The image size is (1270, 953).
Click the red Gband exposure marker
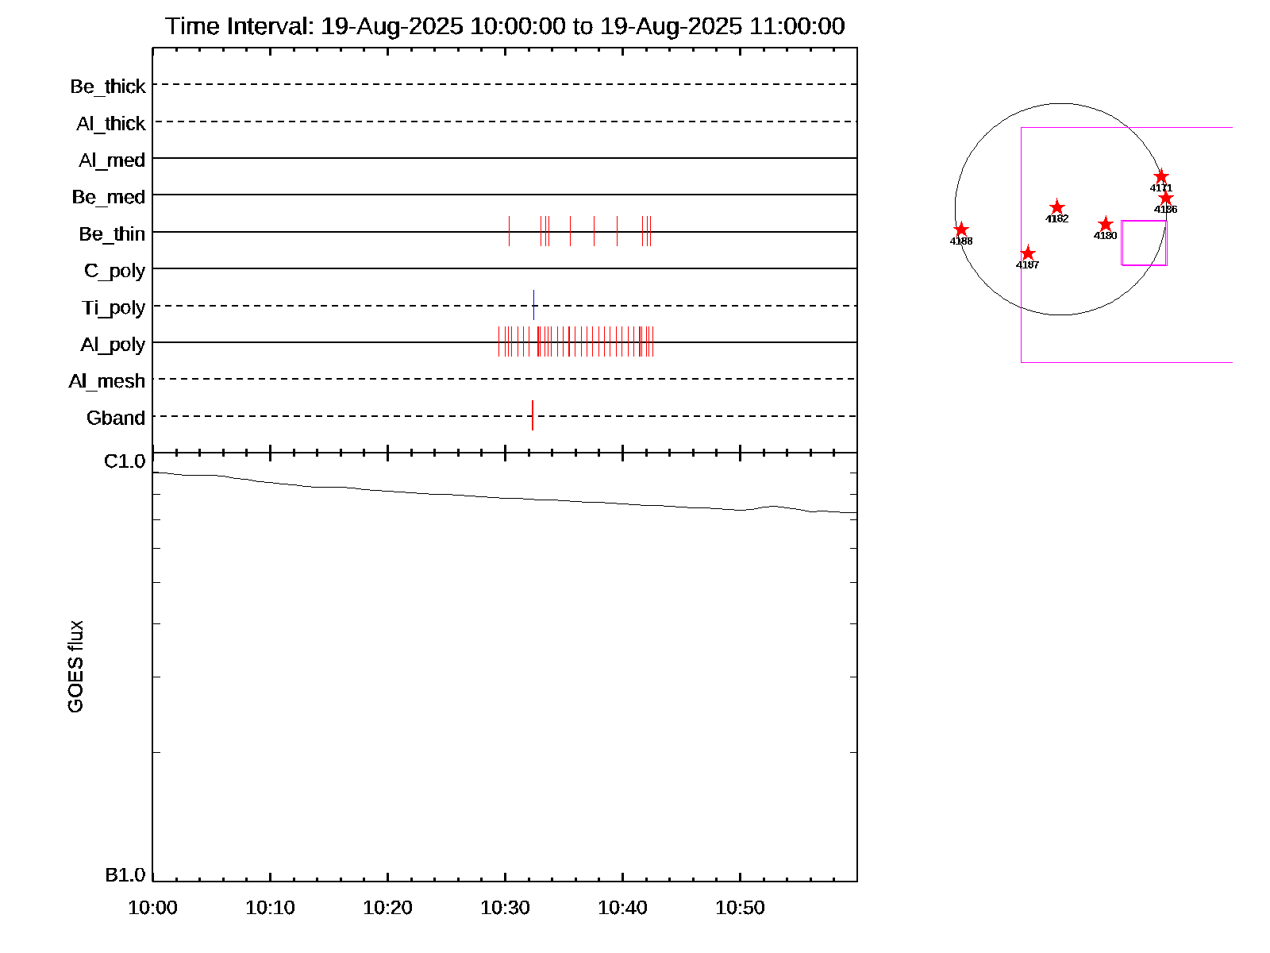(532, 415)
